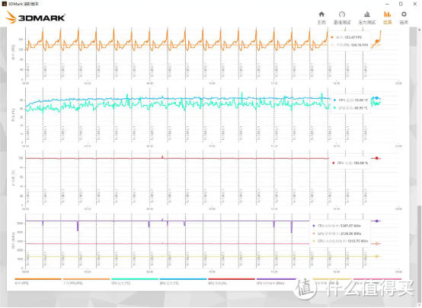This screenshot has width=422, height=308.
Task: Select the orange Results (结果) tab
Action: tap(387, 17)
